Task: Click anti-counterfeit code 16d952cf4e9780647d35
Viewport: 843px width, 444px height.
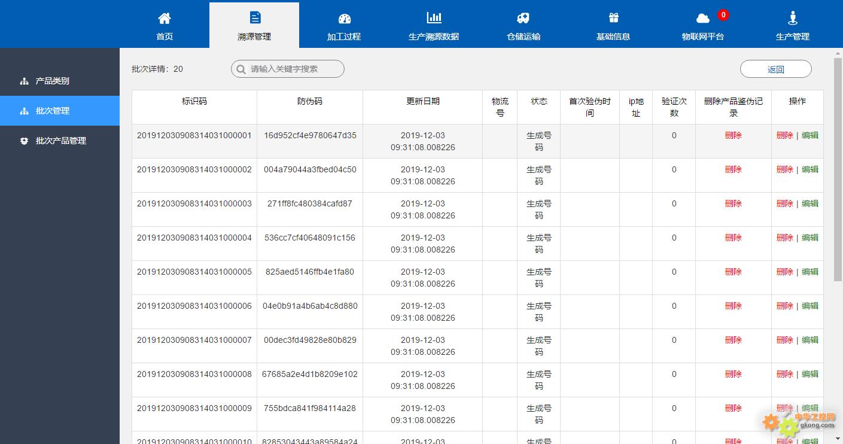Action: (310, 135)
